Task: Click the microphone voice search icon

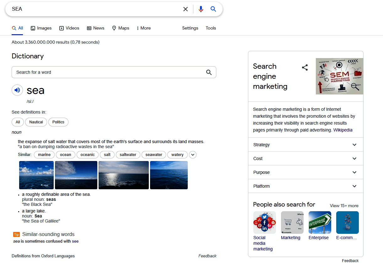Action: coord(201,9)
